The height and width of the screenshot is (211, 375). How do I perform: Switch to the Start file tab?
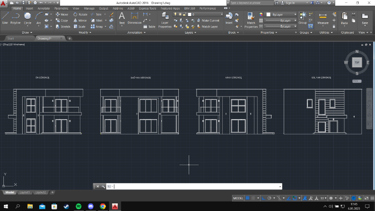click(11, 38)
